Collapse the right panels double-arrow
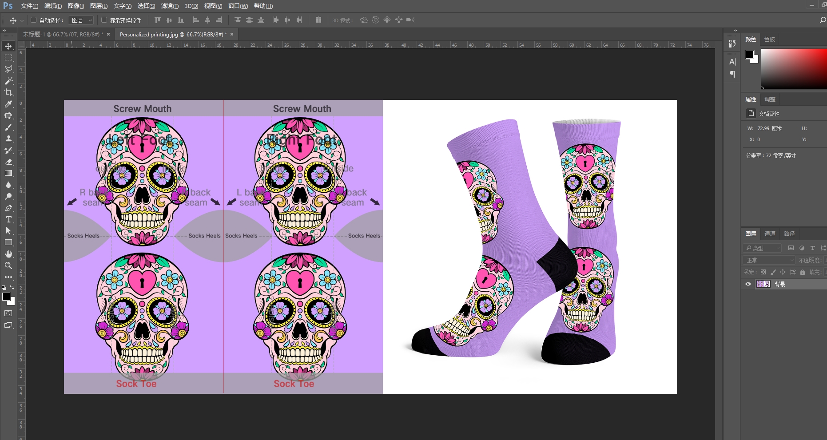This screenshot has width=827, height=440. pos(736,31)
